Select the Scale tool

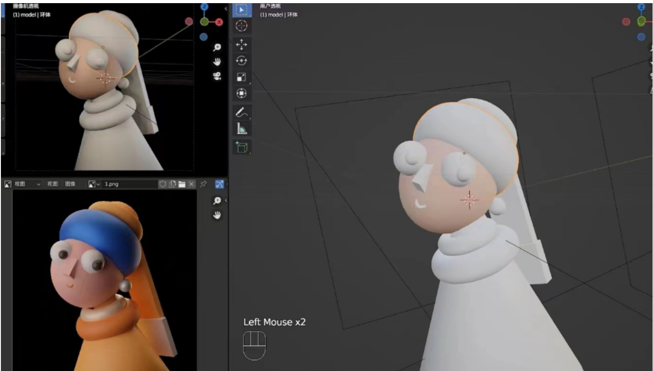click(x=241, y=77)
